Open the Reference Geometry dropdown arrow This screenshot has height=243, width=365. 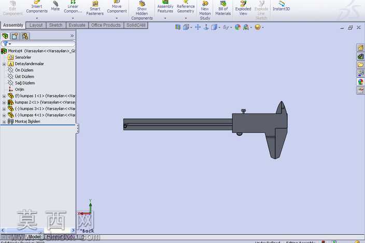pyautogui.click(x=186, y=18)
